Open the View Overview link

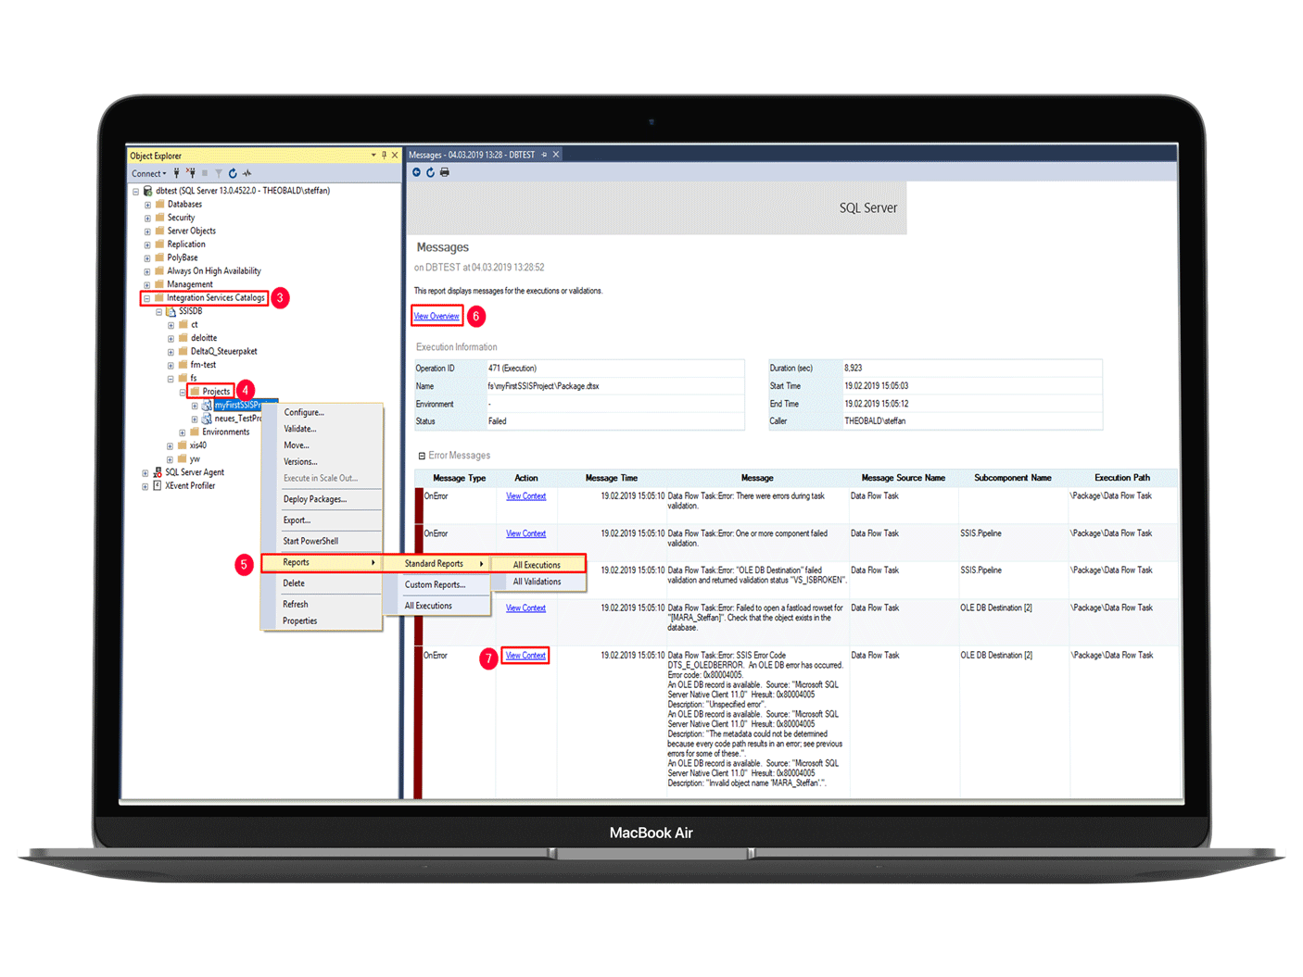click(436, 316)
